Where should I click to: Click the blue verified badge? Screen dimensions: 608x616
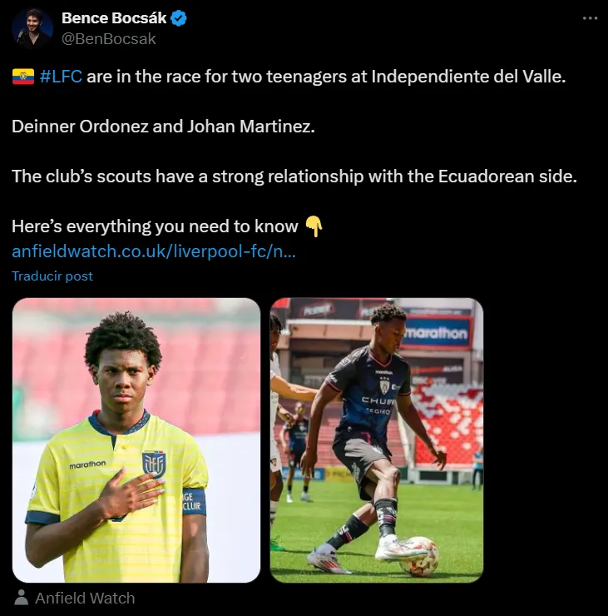point(179,18)
